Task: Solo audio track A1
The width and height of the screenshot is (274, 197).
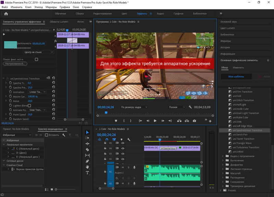Action: tap(129, 168)
